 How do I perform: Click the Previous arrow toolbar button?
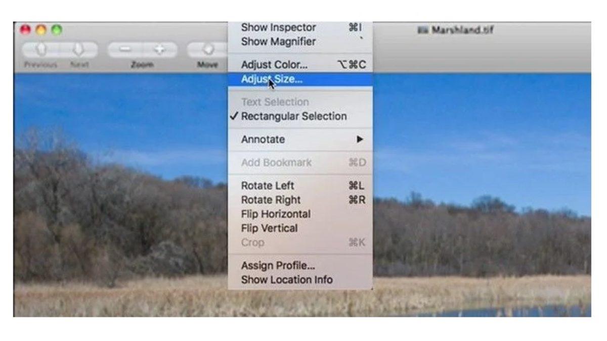click(41, 50)
